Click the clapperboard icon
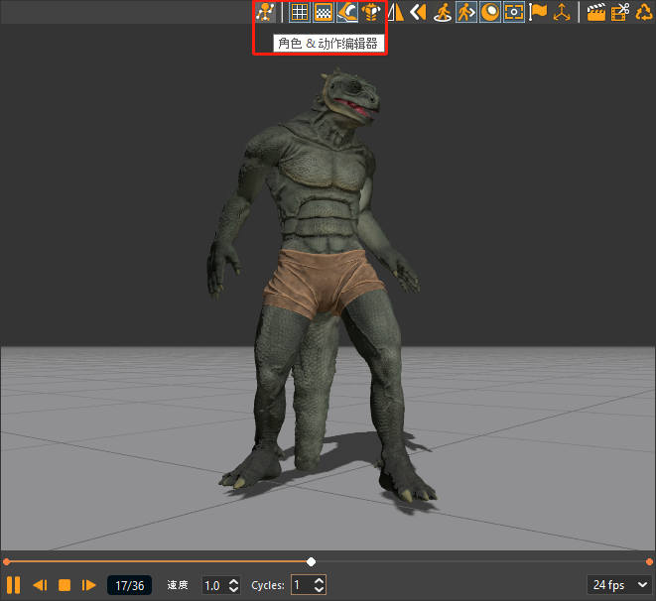The image size is (656, 601). 596,12
